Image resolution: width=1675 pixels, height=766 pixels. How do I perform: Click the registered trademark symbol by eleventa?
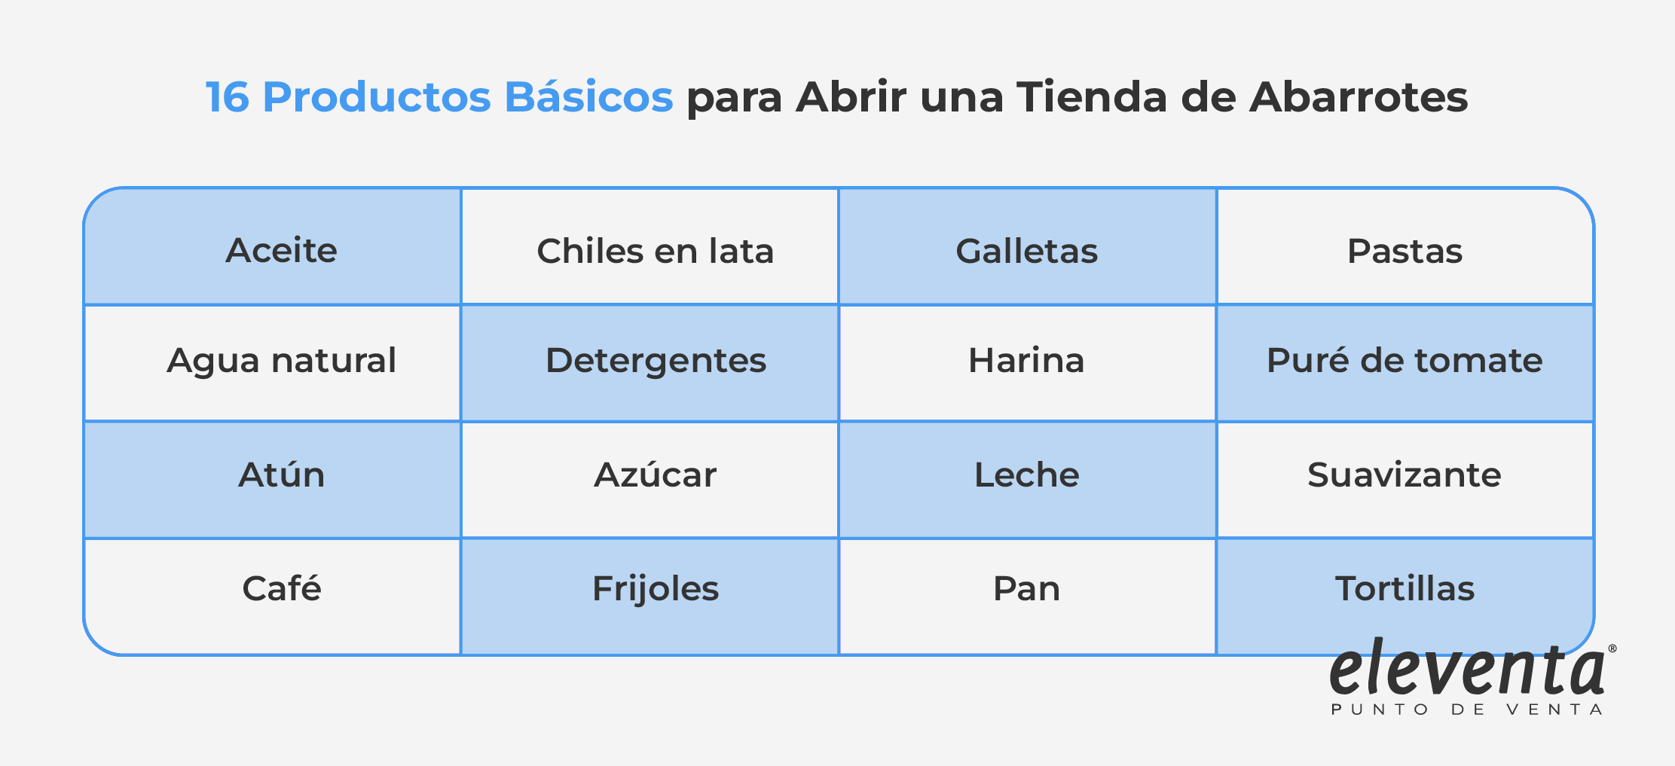click(1612, 649)
